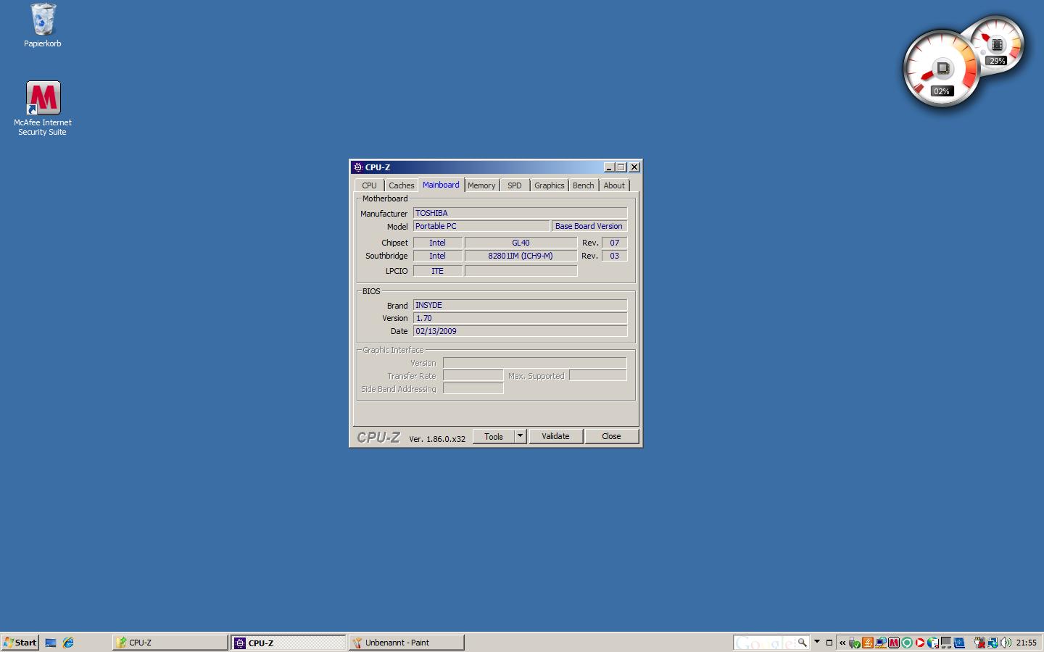Go to the Graphics tab

[549, 185]
